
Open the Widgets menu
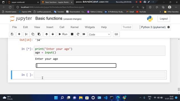pos(90,27)
